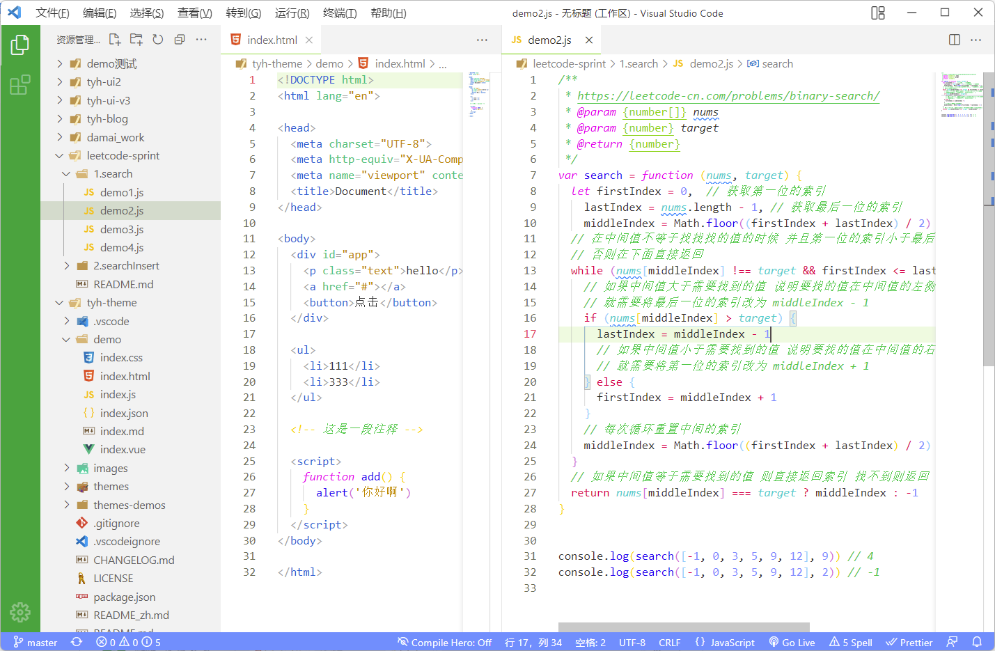995x651 pixels.
Task: Open the 5 Spell checker status
Action: pyautogui.click(x=850, y=642)
